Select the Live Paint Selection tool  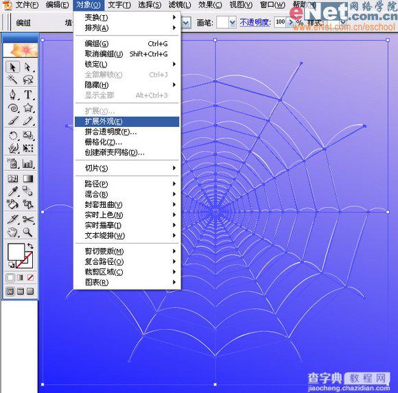[x=27, y=204]
